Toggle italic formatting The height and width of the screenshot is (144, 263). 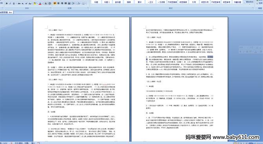pos(10,4)
